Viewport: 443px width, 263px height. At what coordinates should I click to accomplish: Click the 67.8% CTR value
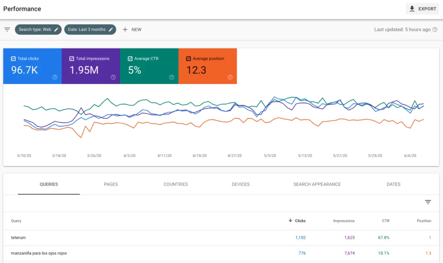point(384,237)
